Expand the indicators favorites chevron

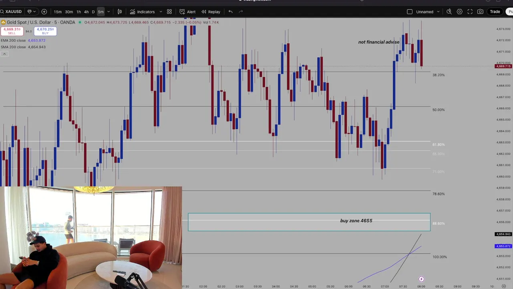[x=161, y=12]
